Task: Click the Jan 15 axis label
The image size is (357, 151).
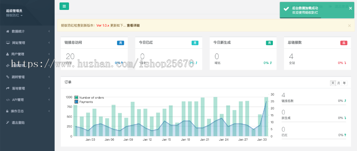Action: 166,140
